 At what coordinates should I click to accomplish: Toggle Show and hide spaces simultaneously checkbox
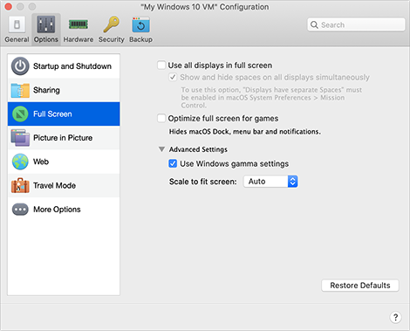coord(173,77)
